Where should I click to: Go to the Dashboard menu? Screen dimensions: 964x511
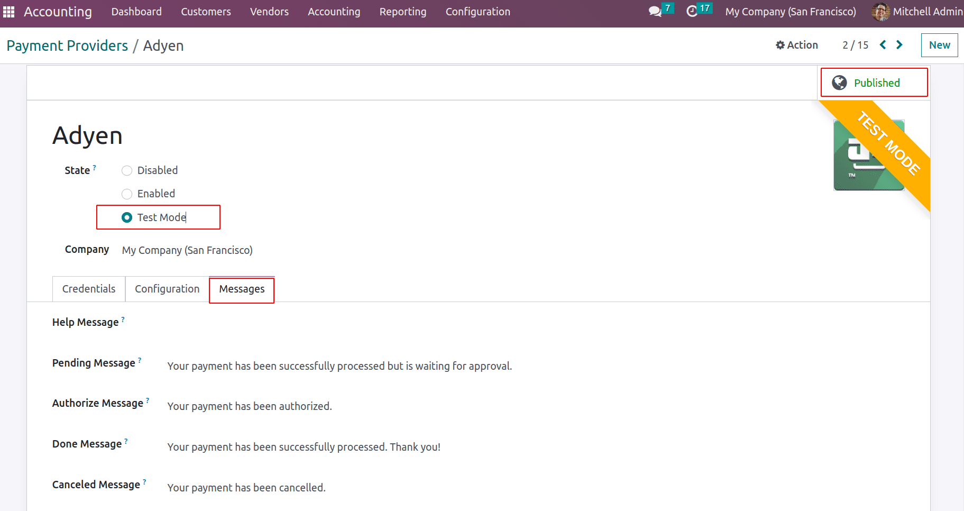136,12
